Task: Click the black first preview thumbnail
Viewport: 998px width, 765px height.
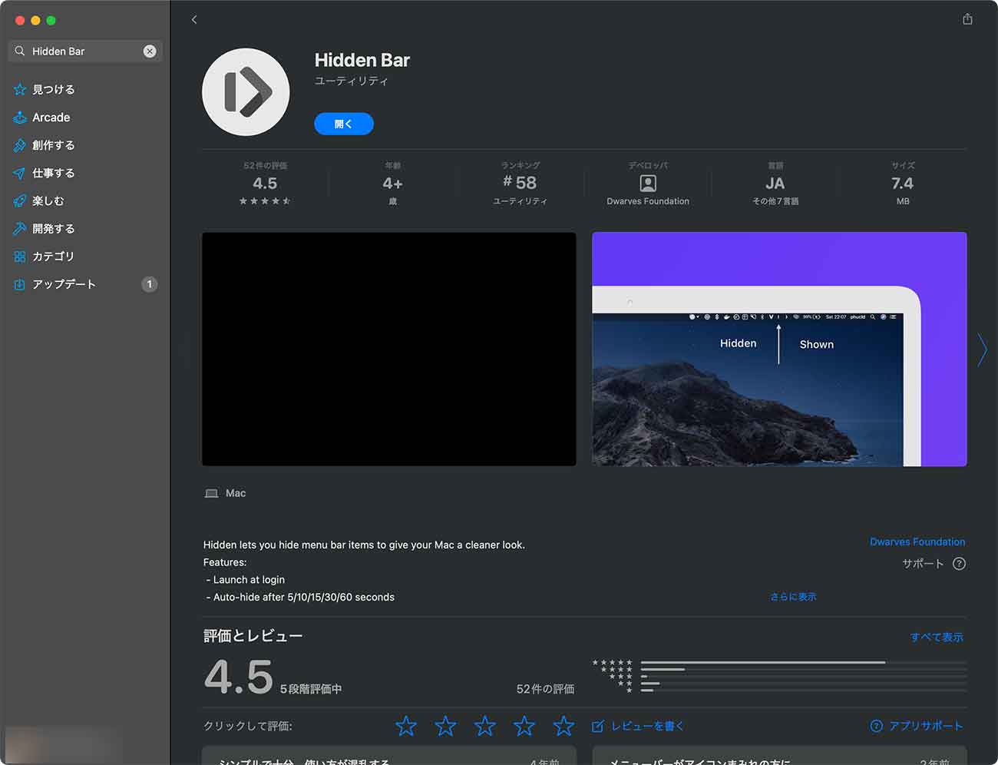Action: click(x=389, y=349)
